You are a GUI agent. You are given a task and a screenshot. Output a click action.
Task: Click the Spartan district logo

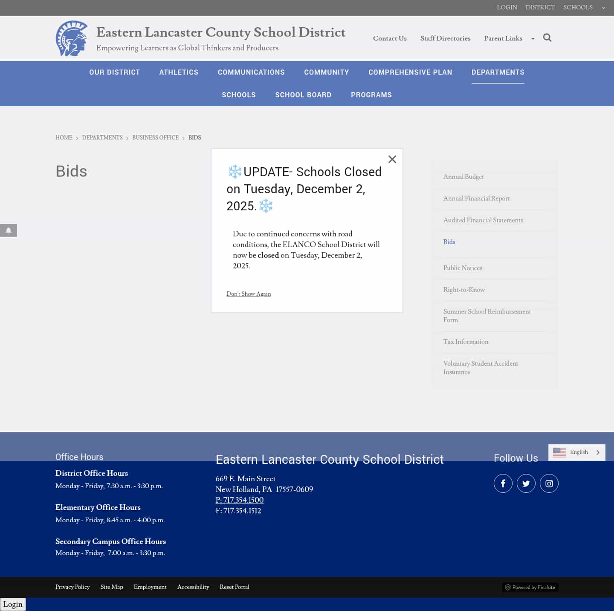72,38
